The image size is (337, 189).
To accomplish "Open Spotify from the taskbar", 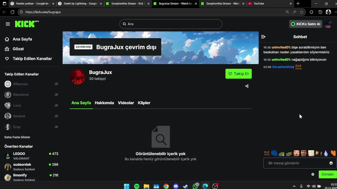I will (137, 186).
